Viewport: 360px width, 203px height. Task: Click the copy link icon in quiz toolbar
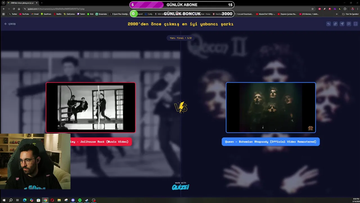[335, 24]
